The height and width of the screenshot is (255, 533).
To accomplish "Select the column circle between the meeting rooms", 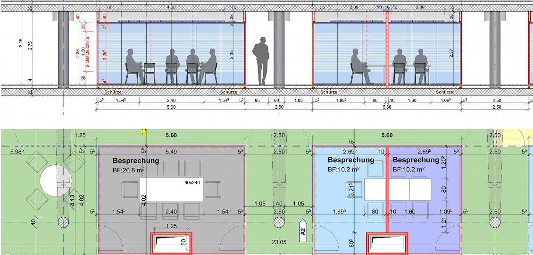I will (x=279, y=222).
